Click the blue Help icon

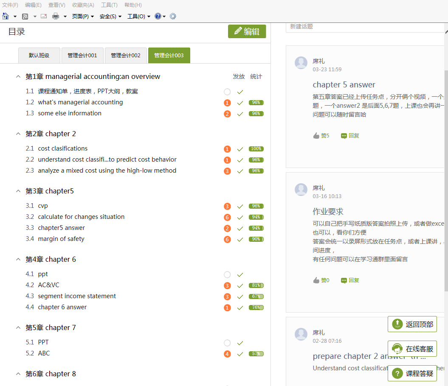tap(158, 16)
